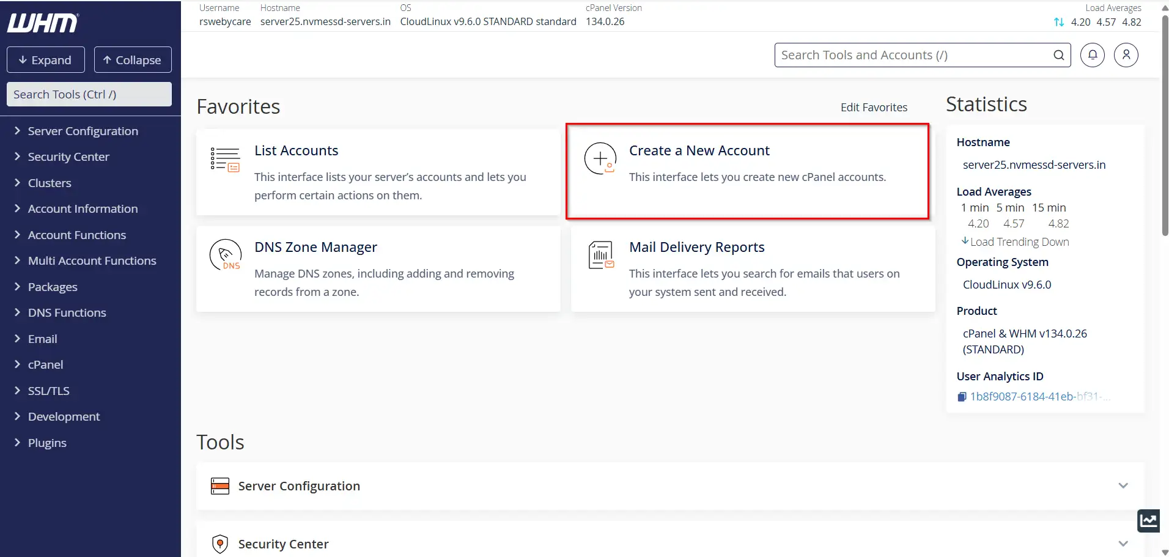Click the Server Configuration tools icon
The image size is (1169, 557).
coord(220,486)
